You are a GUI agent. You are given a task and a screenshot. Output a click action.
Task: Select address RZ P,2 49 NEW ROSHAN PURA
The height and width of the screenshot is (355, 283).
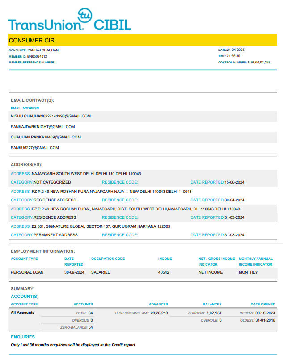coord(112,192)
